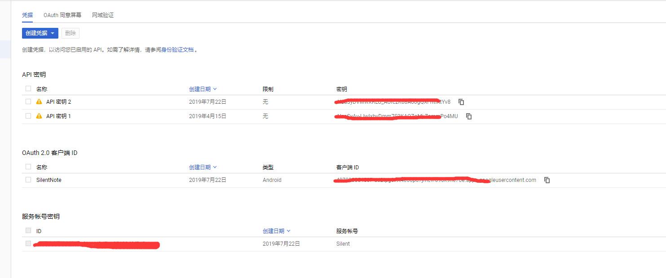Click the 限制 column header
Viewport: 666px width, 278px height.
coord(268,89)
